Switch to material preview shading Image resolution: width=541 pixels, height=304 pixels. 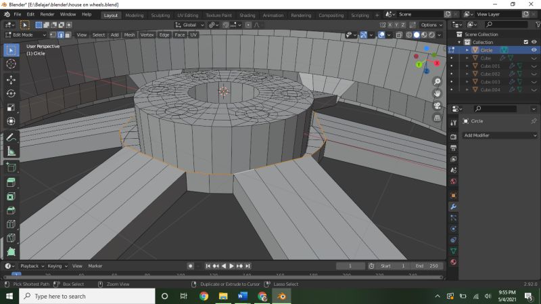click(424, 35)
